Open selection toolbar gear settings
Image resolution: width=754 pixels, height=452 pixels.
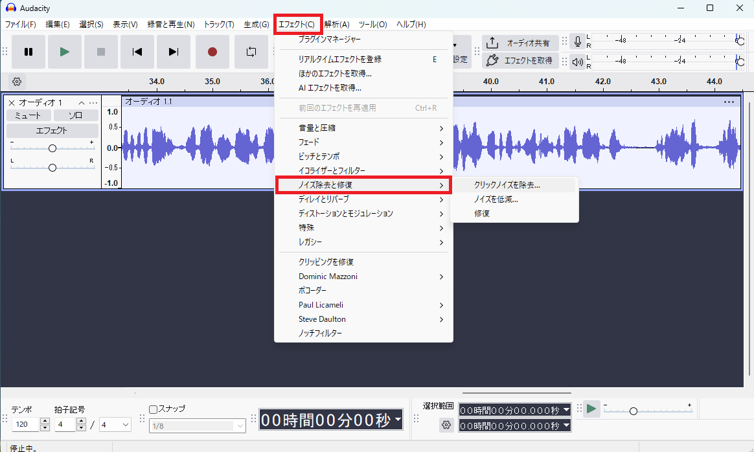click(x=446, y=425)
